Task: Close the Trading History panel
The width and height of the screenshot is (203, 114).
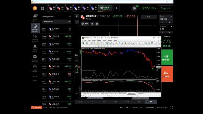Action: tap(70, 16)
